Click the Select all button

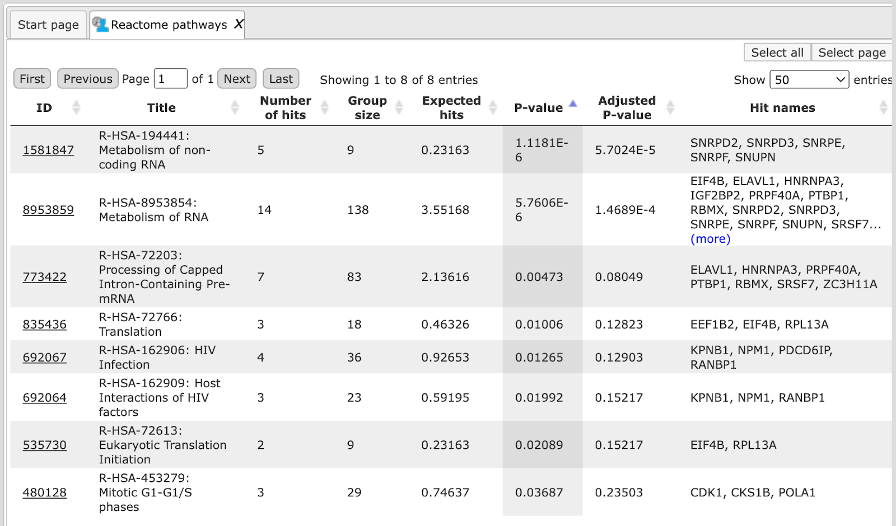click(x=777, y=52)
